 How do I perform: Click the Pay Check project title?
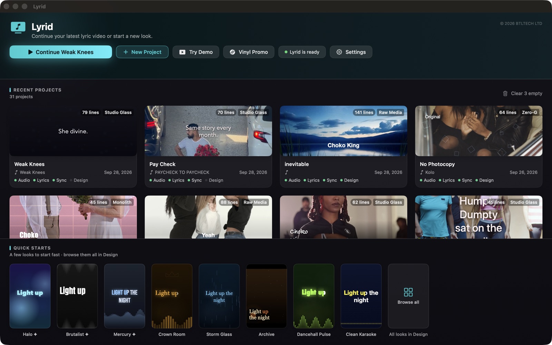click(162, 164)
